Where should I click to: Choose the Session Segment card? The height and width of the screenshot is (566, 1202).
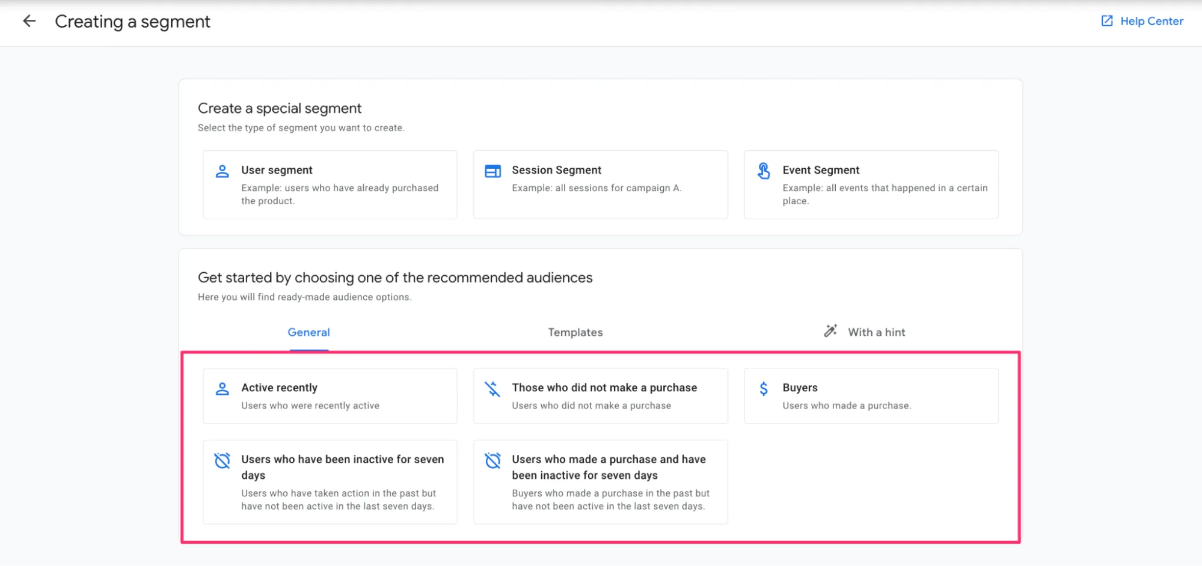click(600, 184)
